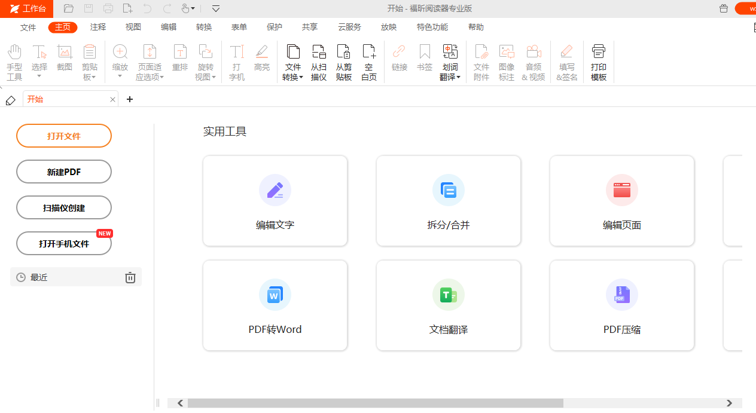This screenshot has height=413, width=756.
Task: Switch to the 注释 ribbon tab
Action: tap(98, 27)
